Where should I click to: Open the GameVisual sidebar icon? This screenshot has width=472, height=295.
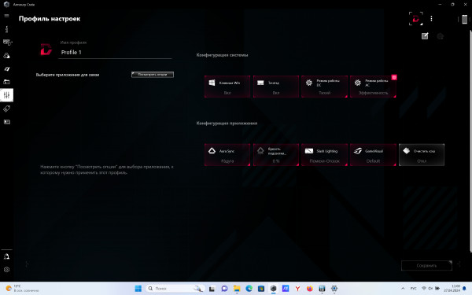(x=6, y=68)
